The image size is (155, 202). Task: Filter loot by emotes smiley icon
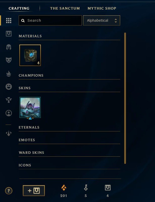pyautogui.click(x=9, y=86)
